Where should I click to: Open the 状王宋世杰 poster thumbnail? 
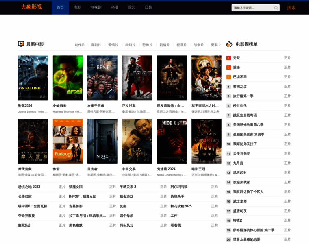coord(207,78)
